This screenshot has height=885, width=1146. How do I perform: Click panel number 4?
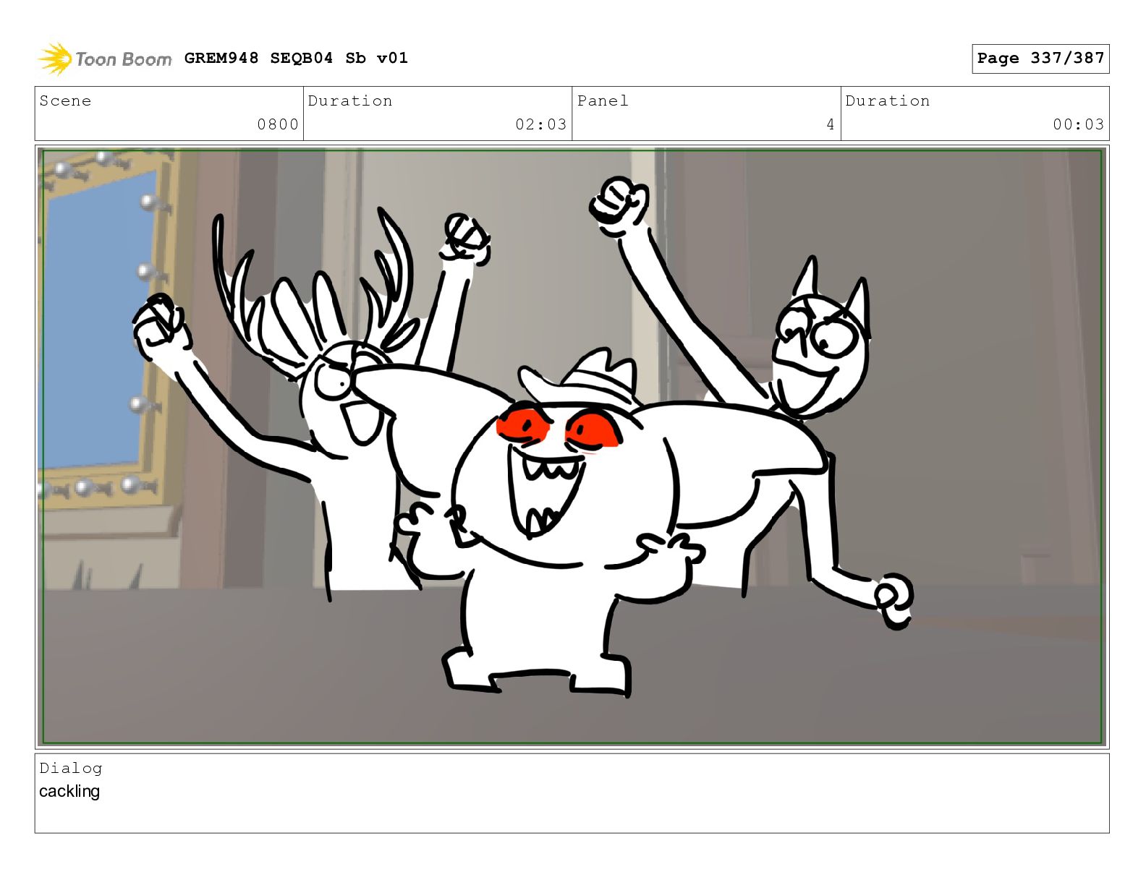[831, 124]
